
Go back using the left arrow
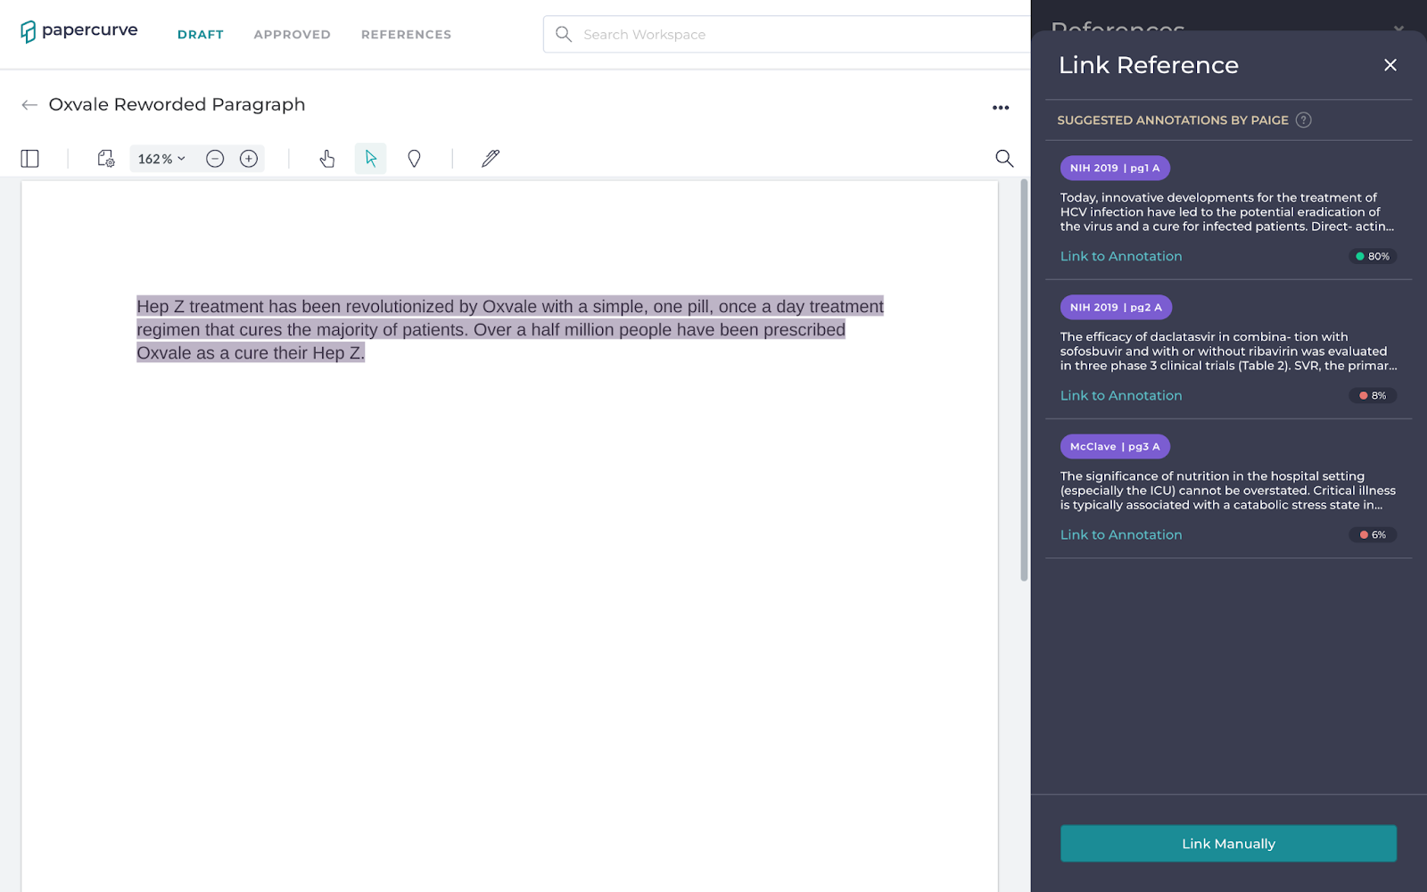pyautogui.click(x=29, y=105)
